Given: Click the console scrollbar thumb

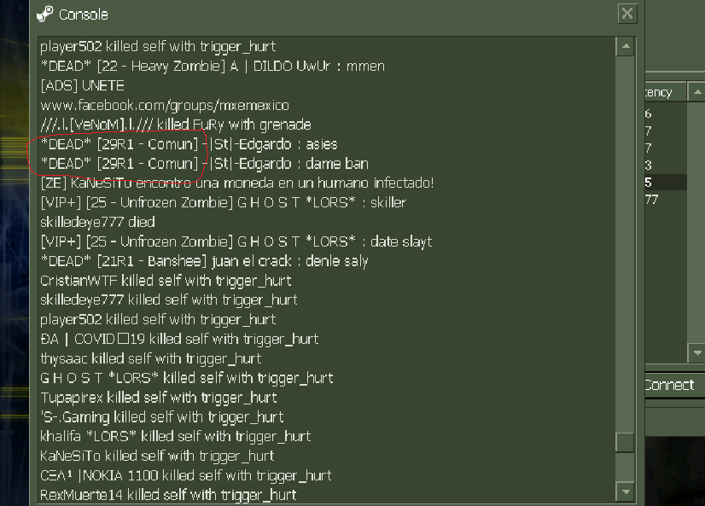Looking at the screenshot, I should (625, 443).
